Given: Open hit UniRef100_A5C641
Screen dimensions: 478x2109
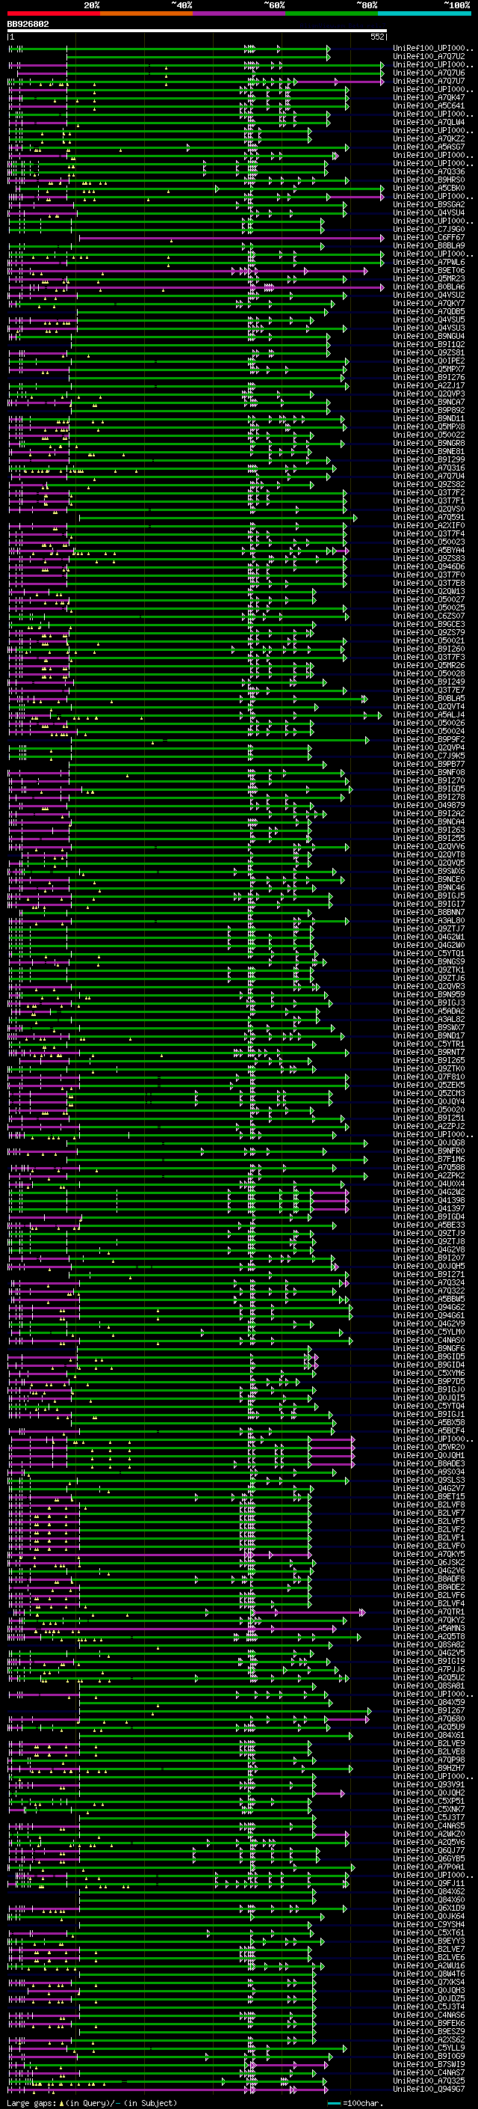Looking at the screenshot, I should pyautogui.click(x=429, y=105).
